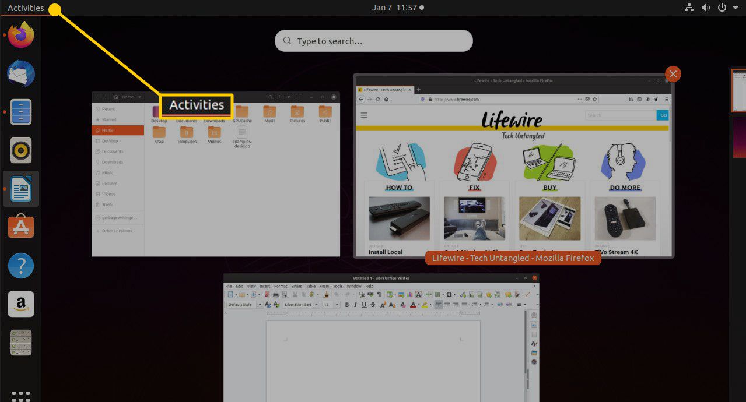The width and height of the screenshot is (746, 402).
Task: Open LibreOffice Writer from the dock
Action: pos(21,189)
